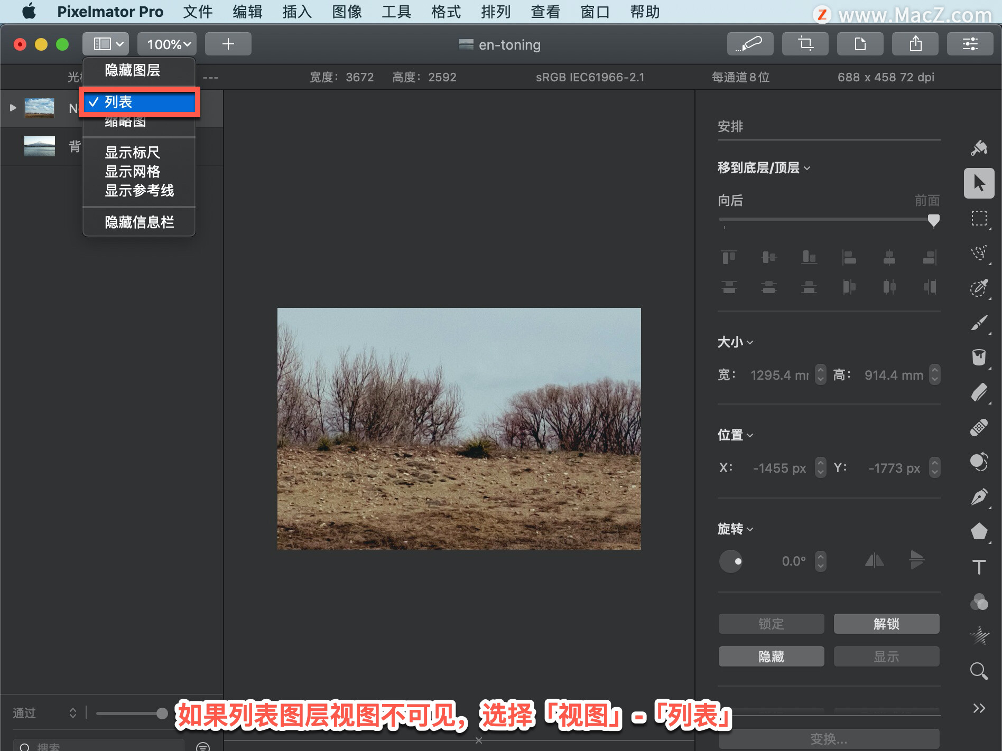Viewport: 1002px width, 751px height.
Task: Open the 100% zoom dropdown
Action: tap(167, 44)
